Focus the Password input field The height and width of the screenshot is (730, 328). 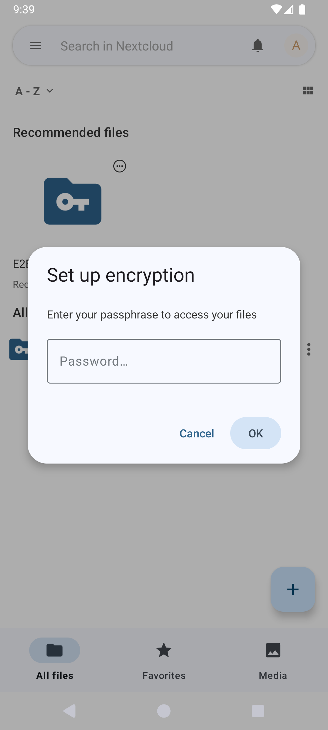click(164, 361)
